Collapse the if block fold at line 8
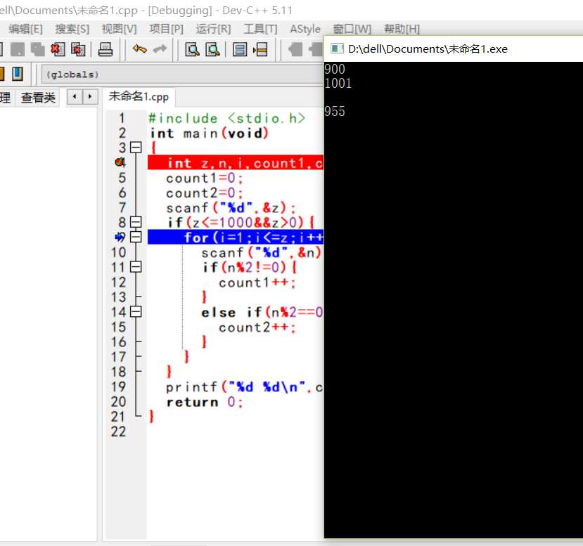 click(x=136, y=222)
